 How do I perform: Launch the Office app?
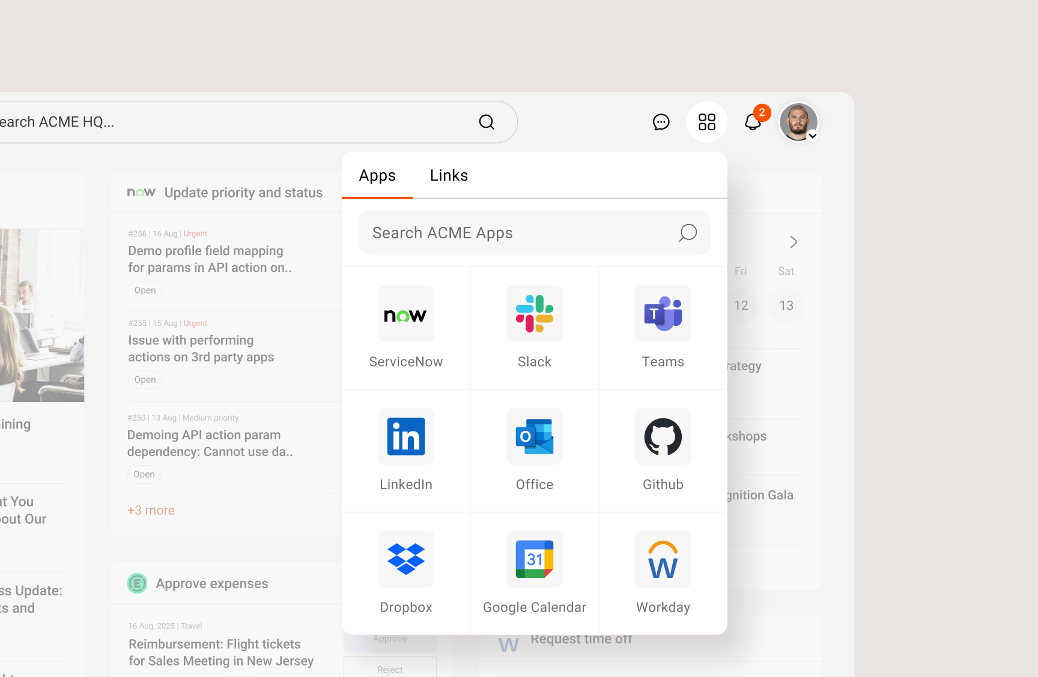point(534,450)
